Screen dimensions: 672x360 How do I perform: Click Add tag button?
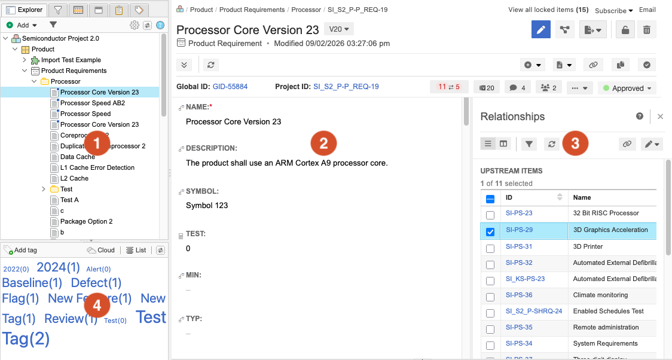click(x=20, y=250)
